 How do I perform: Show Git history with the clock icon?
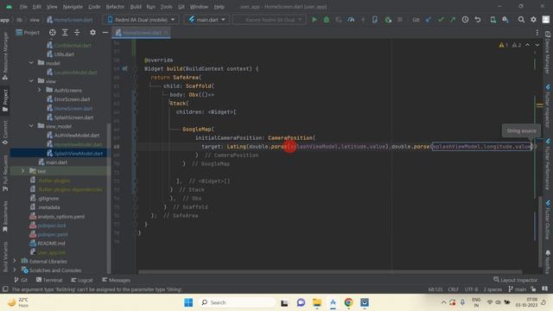click(x=465, y=20)
